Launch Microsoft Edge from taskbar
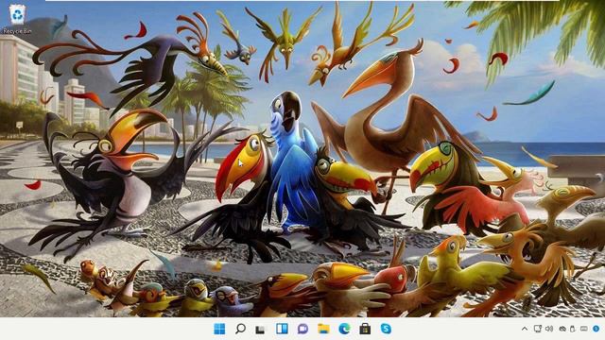The image size is (605, 340). [x=344, y=329]
